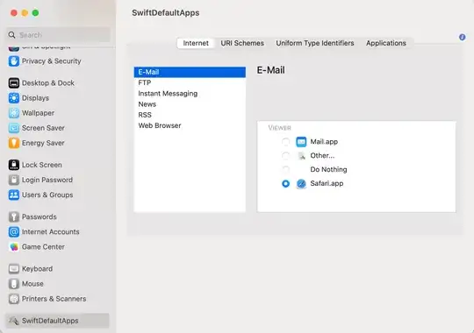Choose Instant Messaging in the list
This screenshot has width=474, height=333.
click(190, 94)
